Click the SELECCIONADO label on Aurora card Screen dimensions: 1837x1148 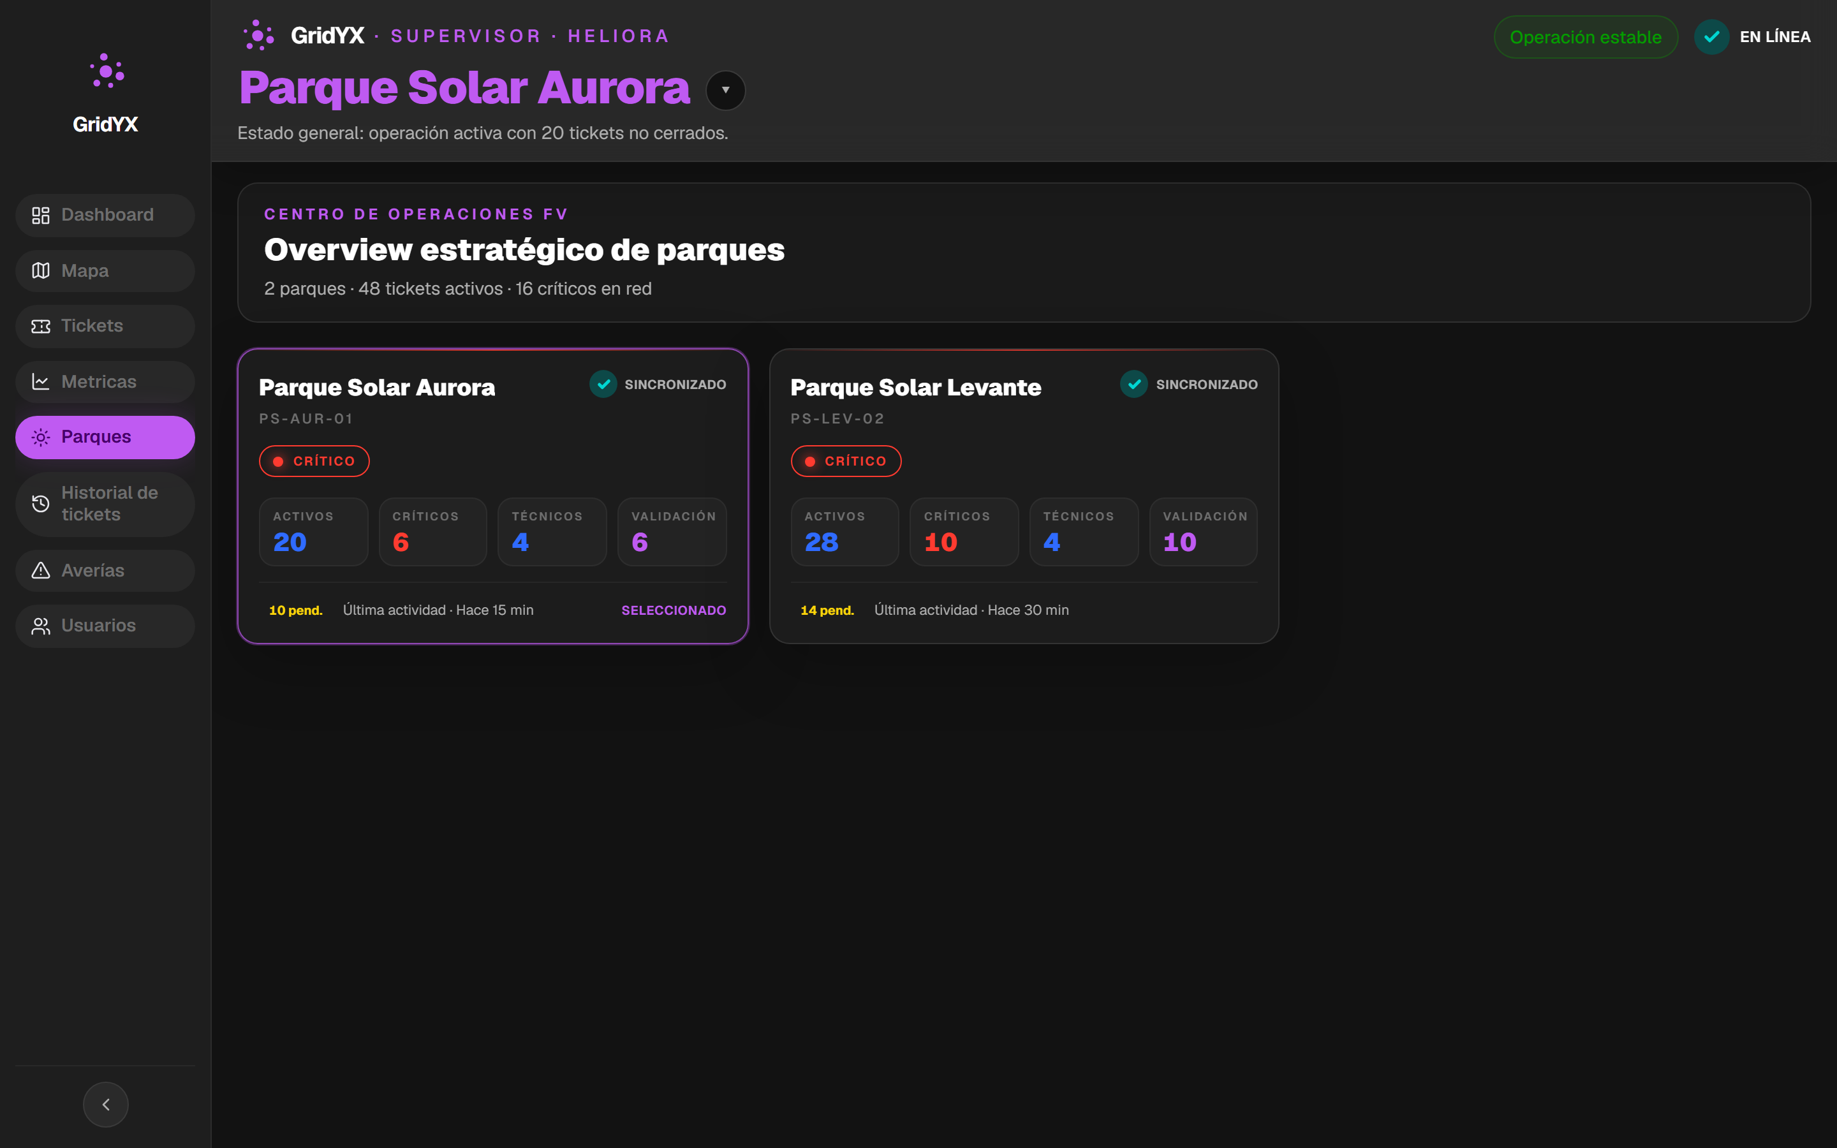[674, 610]
